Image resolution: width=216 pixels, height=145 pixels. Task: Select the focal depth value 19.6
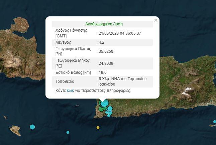pyautogui.click(x=102, y=72)
